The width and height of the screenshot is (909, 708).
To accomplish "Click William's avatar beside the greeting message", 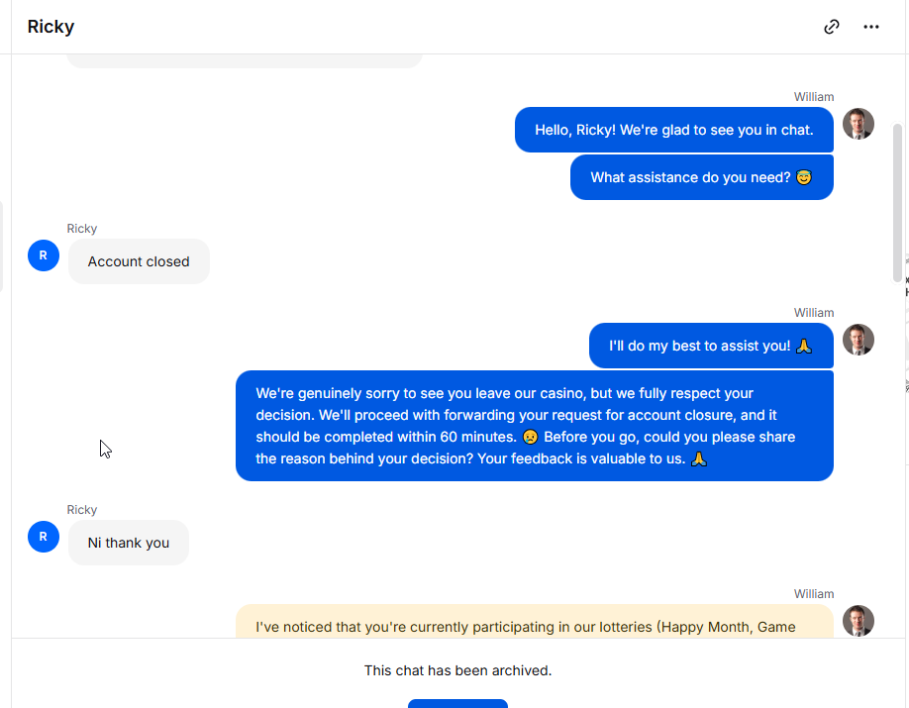I will 858,124.
